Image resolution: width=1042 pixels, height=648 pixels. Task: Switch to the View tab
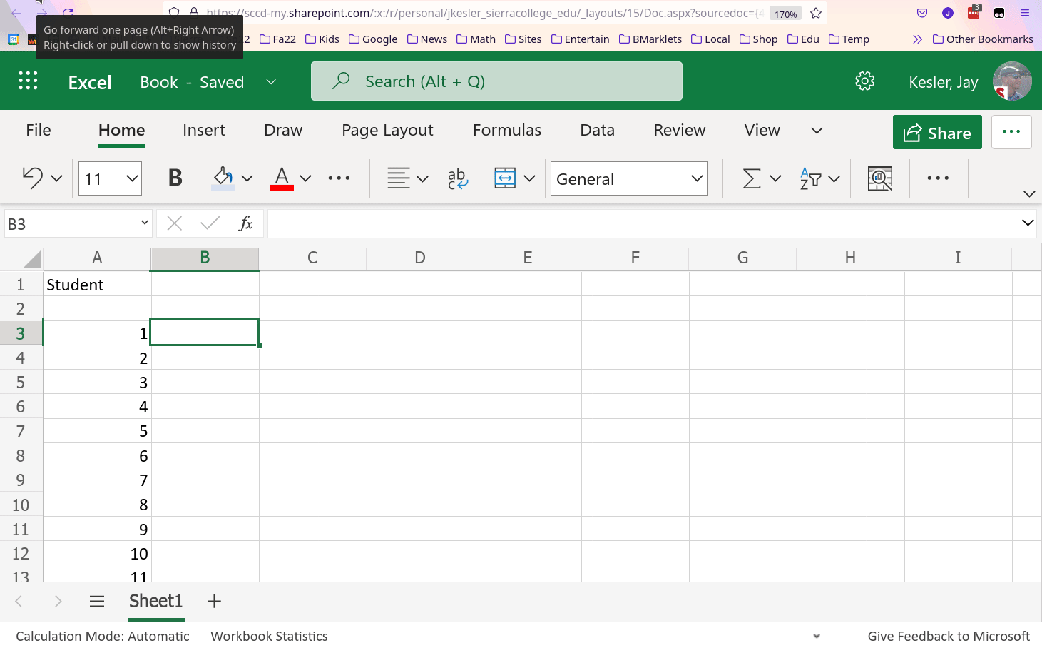(762, 130)
